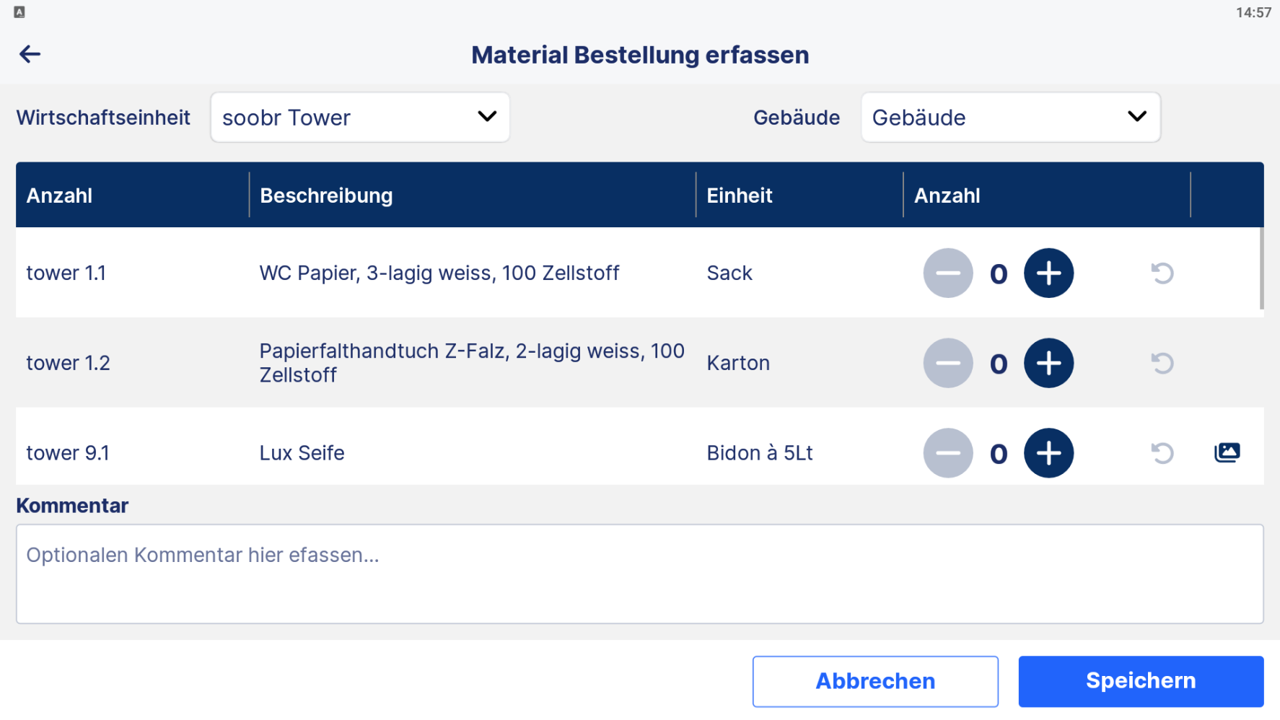Sort by Beschreibung column header

[x=326, y=196]
